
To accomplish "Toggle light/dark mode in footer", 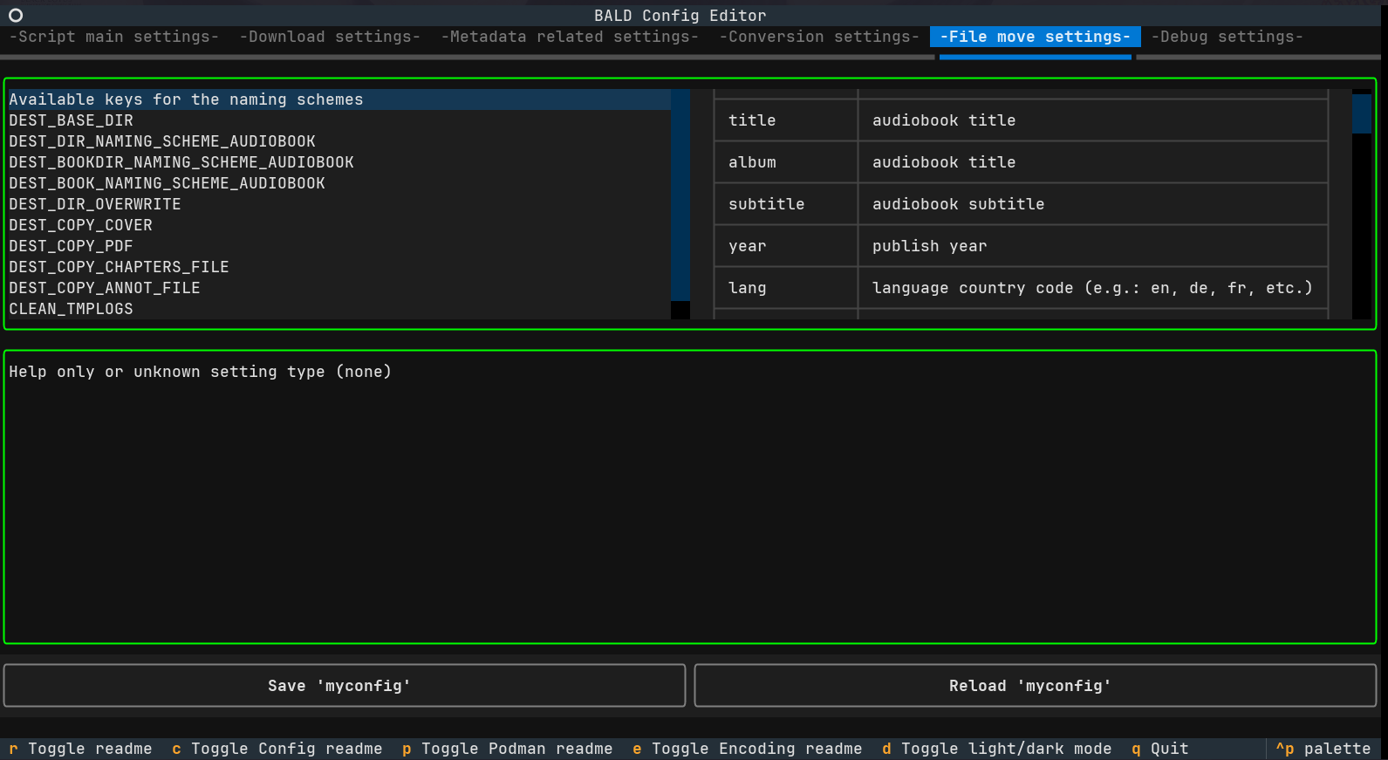I will coord(996,749).
